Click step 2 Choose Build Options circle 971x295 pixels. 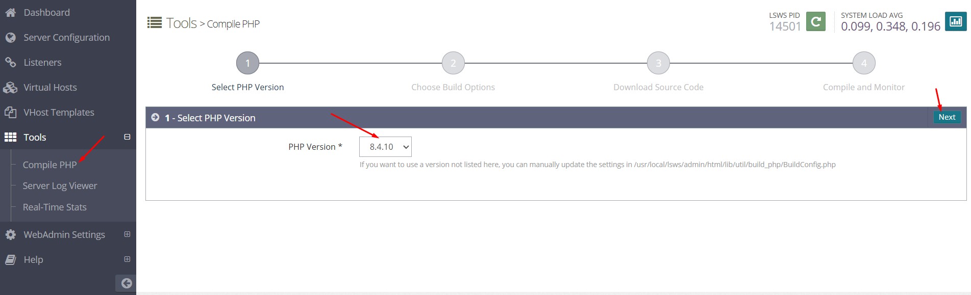tap(453, 63)
